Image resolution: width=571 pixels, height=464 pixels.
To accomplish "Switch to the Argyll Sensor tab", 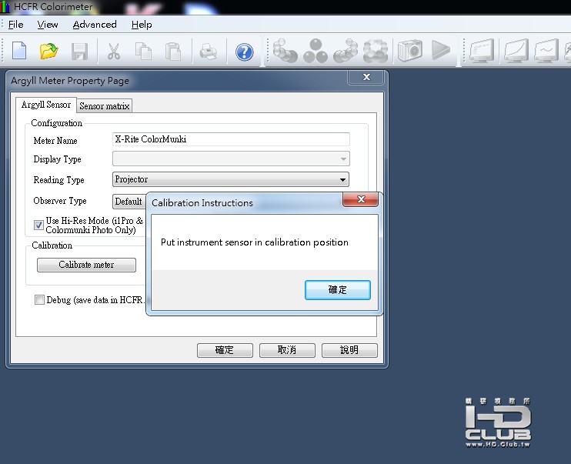I will point(46,105).
